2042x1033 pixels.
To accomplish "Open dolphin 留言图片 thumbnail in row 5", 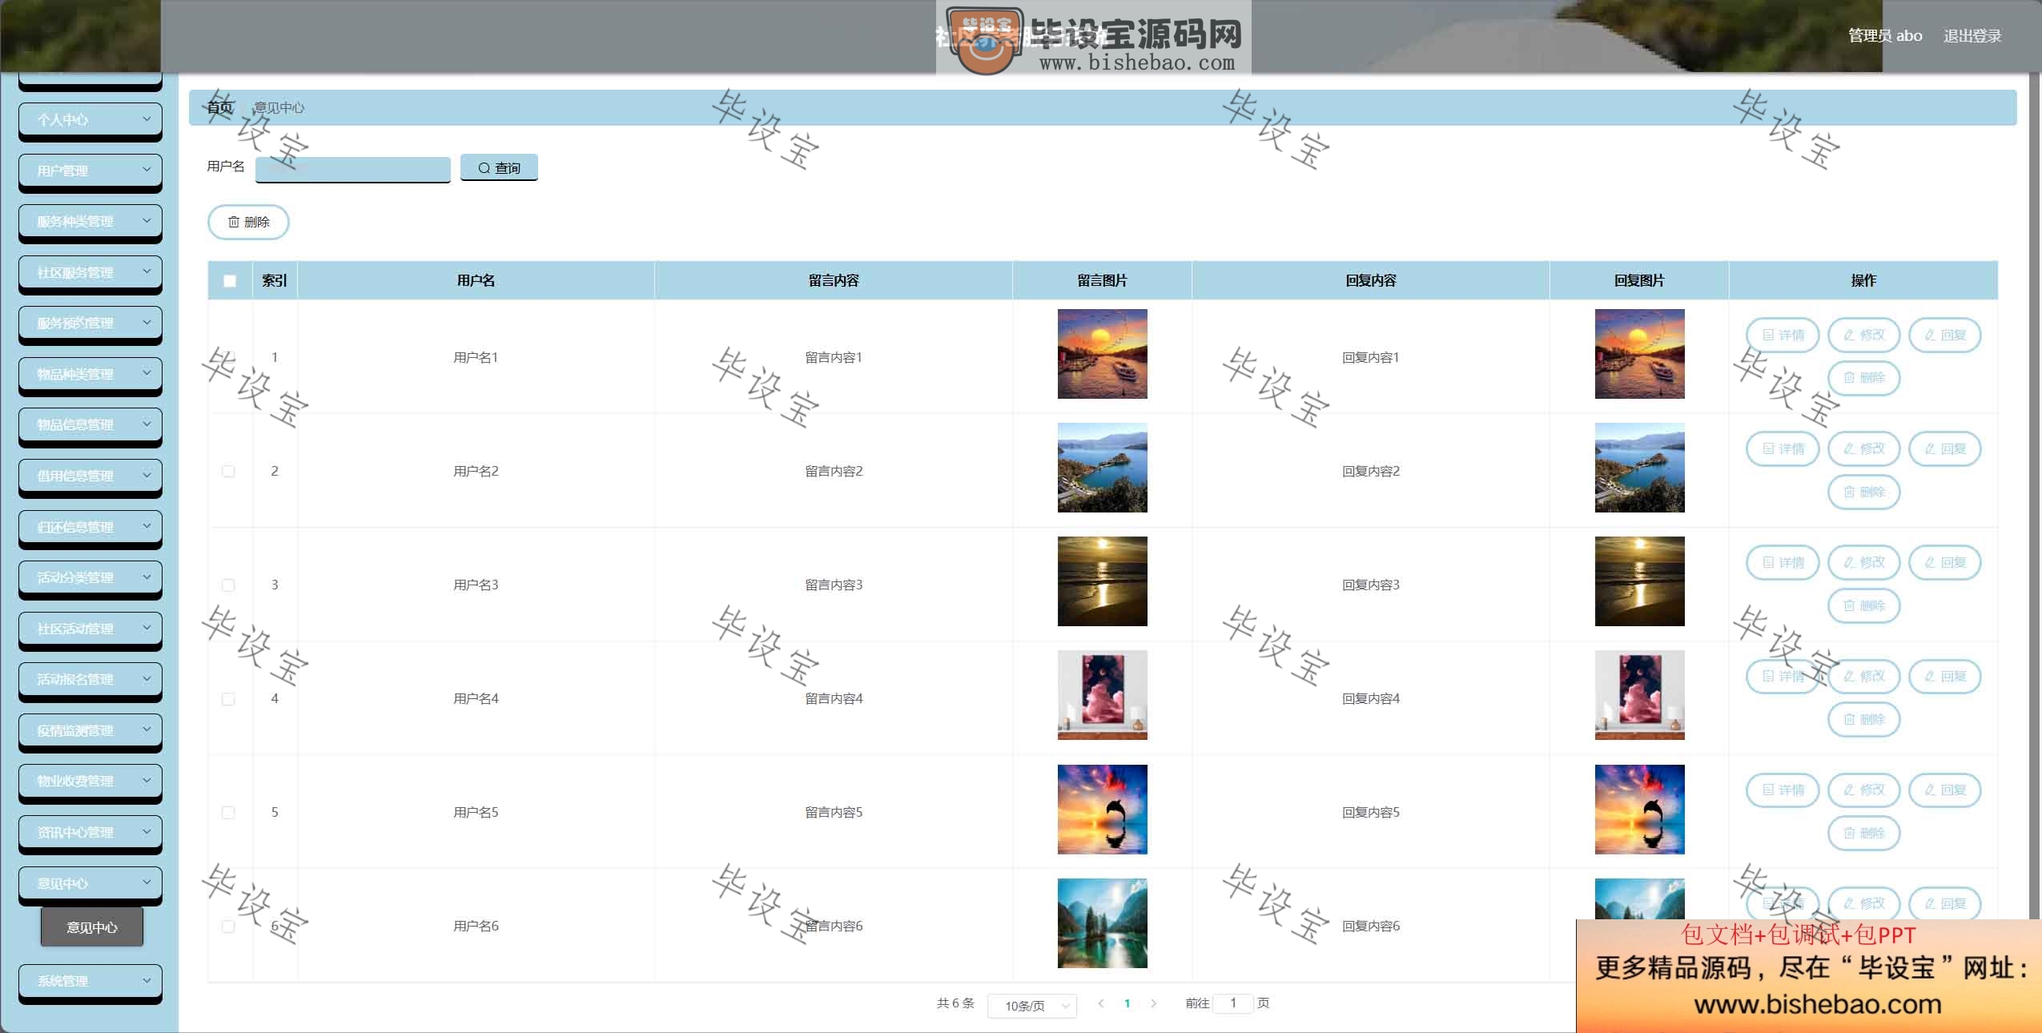I will 1102,810.
